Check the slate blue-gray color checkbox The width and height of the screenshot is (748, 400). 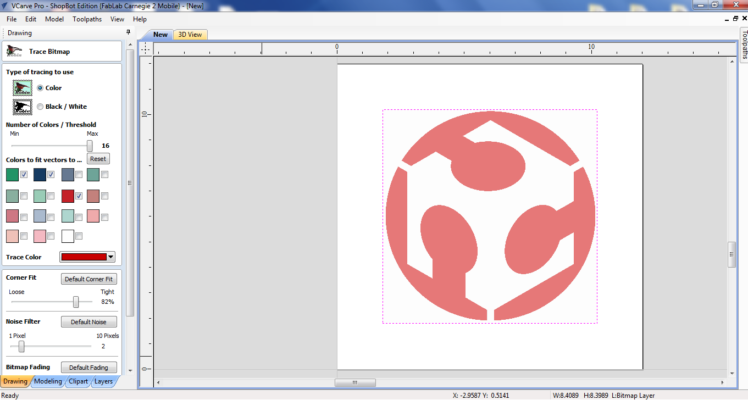(79, 174)
